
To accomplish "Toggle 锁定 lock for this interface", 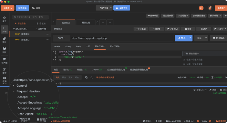I will tap(188, 29).
